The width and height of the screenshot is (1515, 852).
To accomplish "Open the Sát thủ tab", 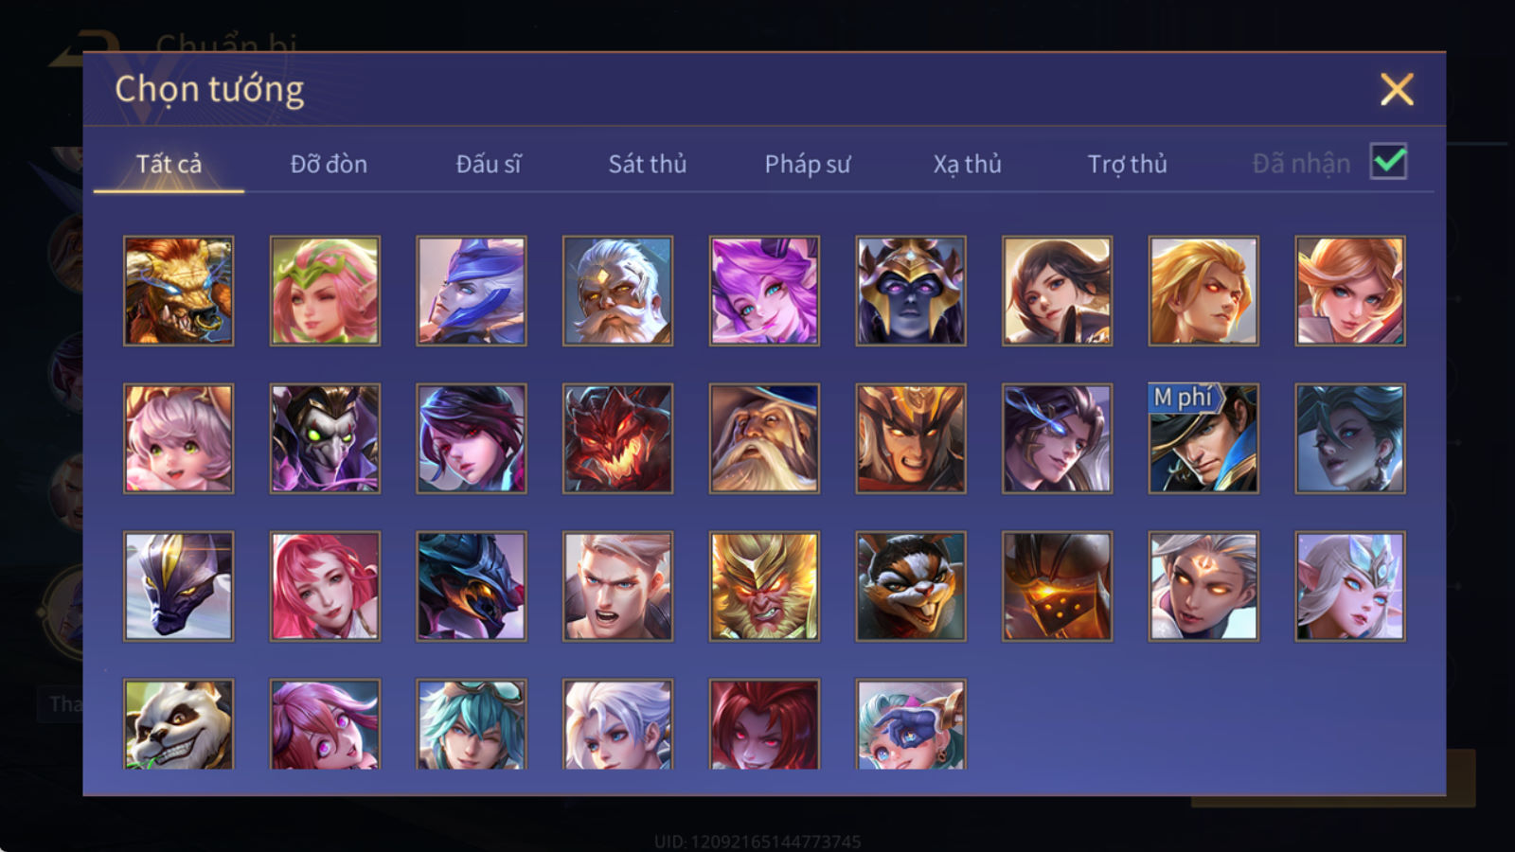I will (x=647, y=164).
